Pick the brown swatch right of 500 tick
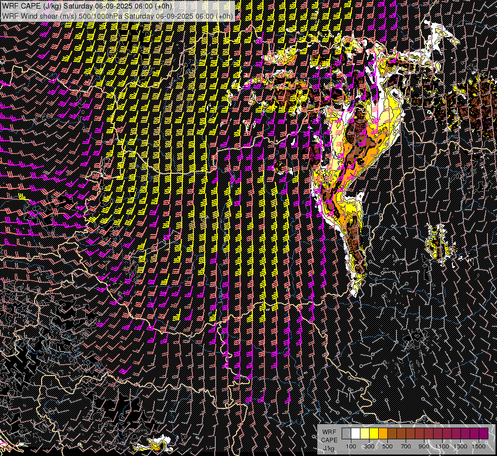The width and height of the screenshot is (497, 456). coord(392,434)
